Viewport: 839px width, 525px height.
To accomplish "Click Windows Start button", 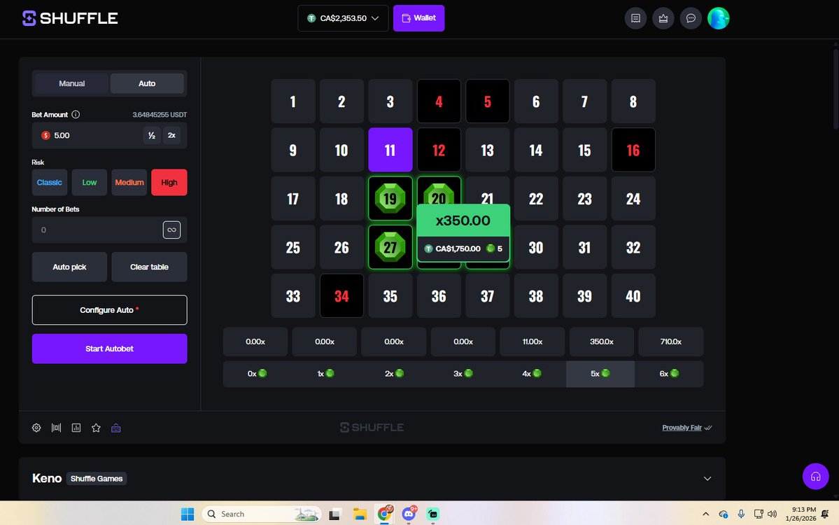I will pyautogui.click(x=188, y=514).
